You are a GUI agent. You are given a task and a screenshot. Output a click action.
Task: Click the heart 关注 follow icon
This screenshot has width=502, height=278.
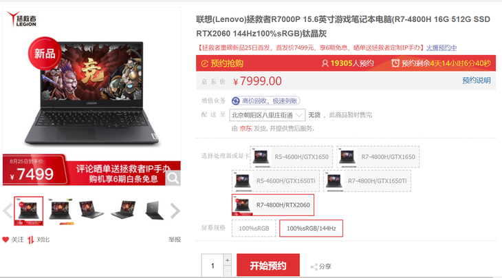tap(6, 239)
